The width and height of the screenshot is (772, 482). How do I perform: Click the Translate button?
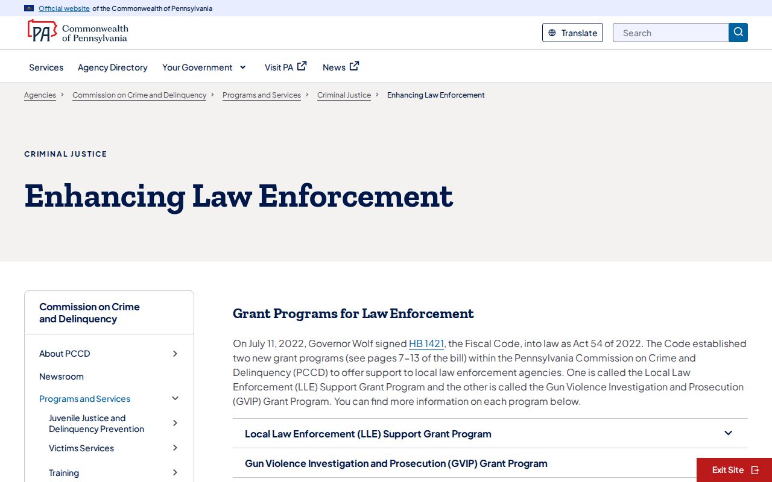pos(572,33)
